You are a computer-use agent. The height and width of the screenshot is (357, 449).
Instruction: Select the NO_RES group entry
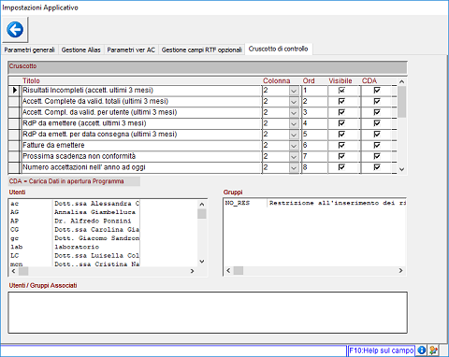pyautogui.click(x=315, y=203)
